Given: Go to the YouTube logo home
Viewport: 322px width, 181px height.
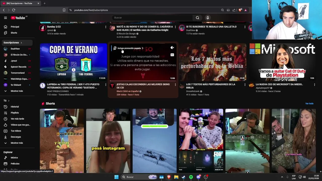Looking at the screenshot, I should pyautogui.click(x=18, y=18).
